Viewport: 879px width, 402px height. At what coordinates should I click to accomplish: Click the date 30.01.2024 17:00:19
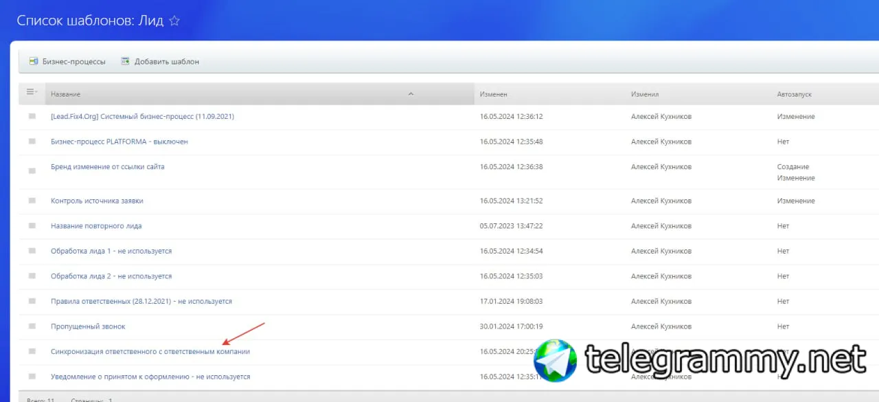click(512, 326)
